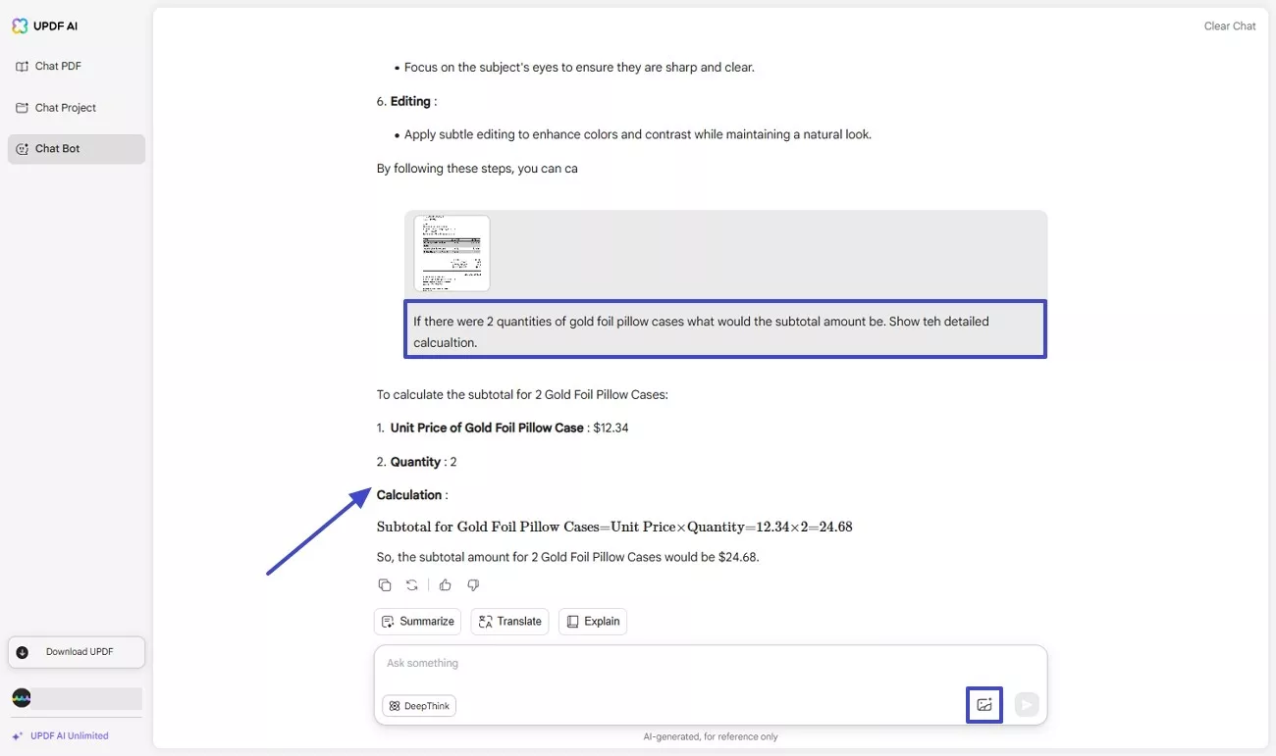The image size is (1276, 756).
Task: Open the Chat PDF section
Action: pyautogui.click(x=77, y=67)
